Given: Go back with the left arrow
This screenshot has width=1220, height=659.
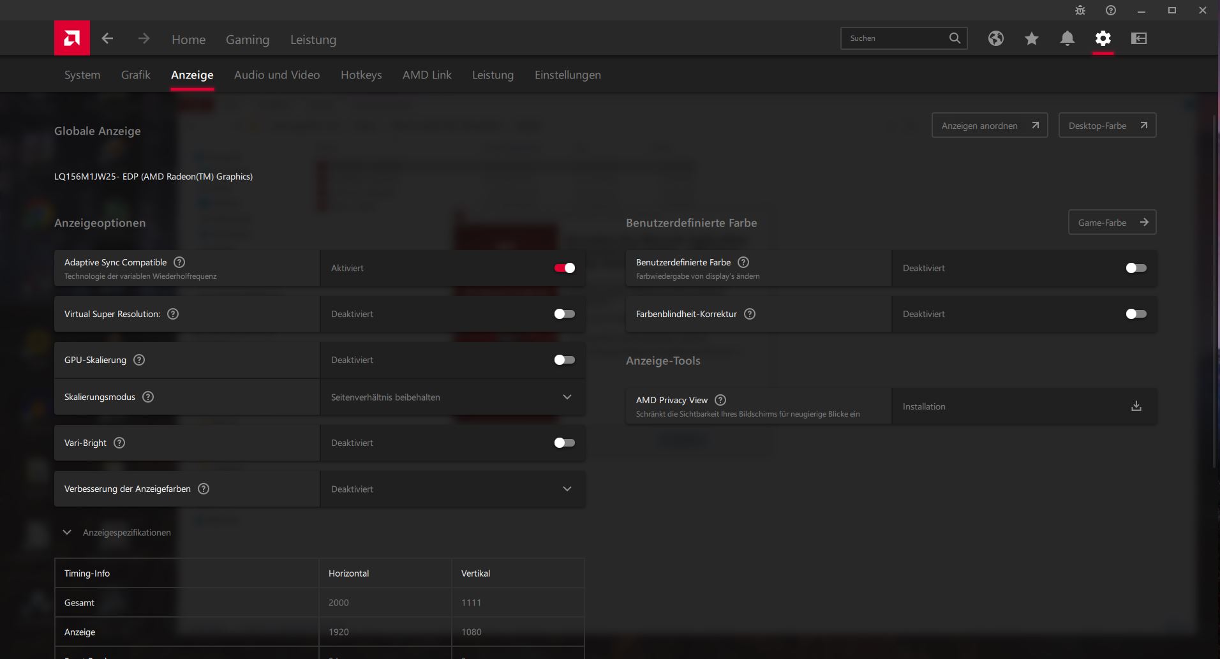Looking at the screenshot, I should pyautogui.click(x=107, y=38).
